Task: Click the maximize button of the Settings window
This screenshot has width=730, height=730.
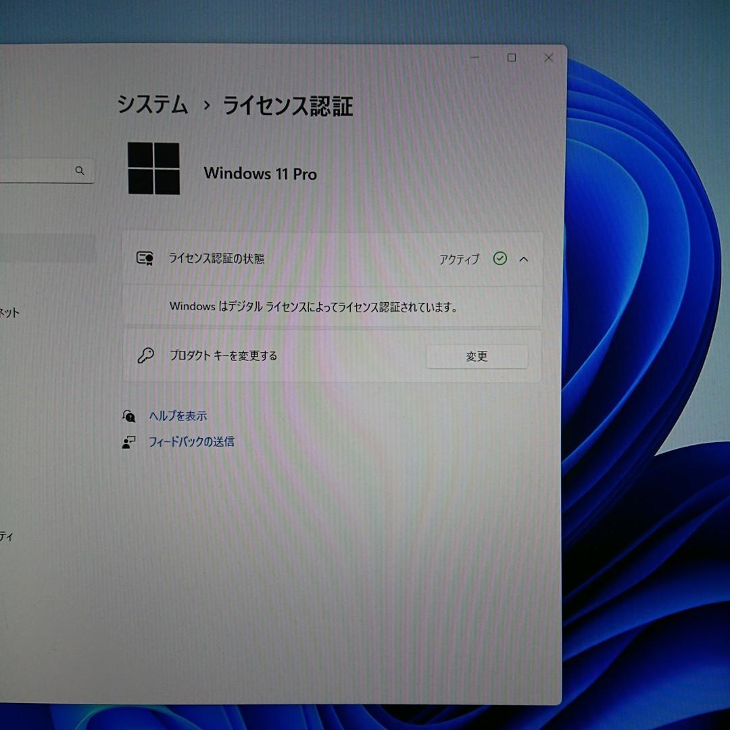Action: [510, 58]
